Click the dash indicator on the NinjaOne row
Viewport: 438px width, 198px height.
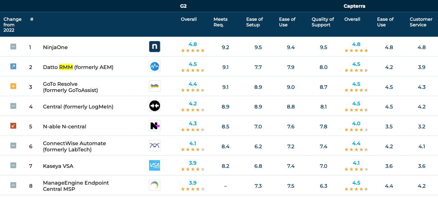[13, 47]
